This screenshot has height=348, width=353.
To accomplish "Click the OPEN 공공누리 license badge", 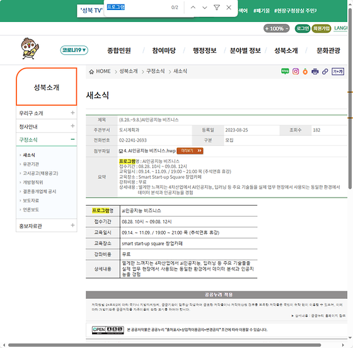I will [108, 330].
